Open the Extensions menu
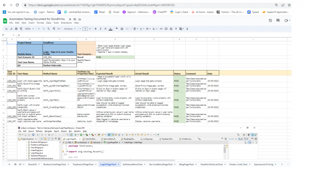The height and width of the screenshot is (171, 321). [x=66, y=23]
